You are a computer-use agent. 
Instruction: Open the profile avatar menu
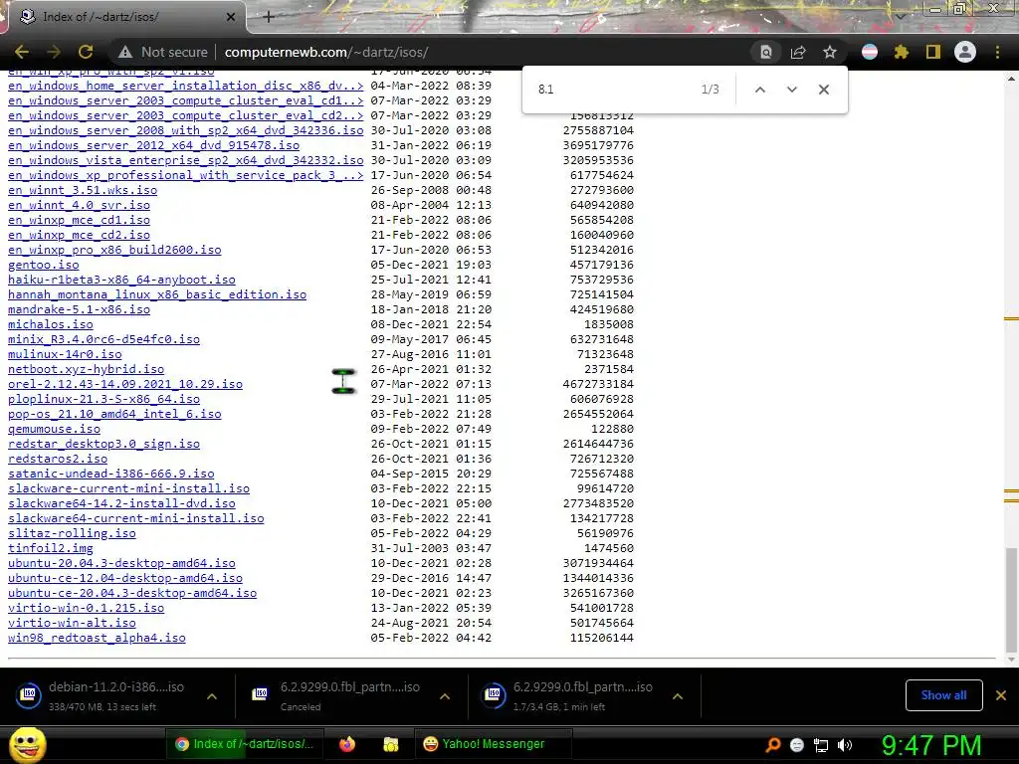coord(965,52)
